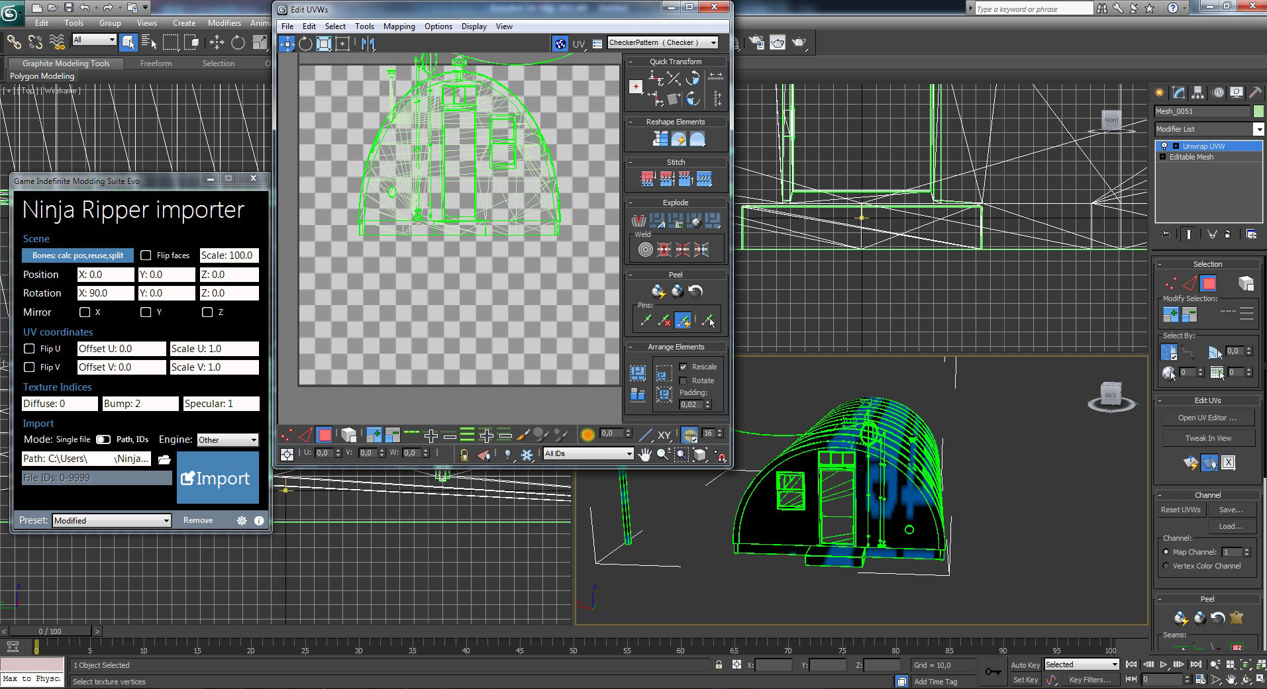Image resolution: width=1267 pixels, height=689 pixels.
Task: Enable the Flip faces checkbox
Action: point(146,255)
